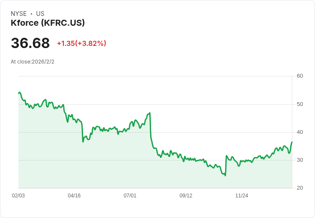This screenshot has width=315, height=218.
Task: Select the 02/03 date on the x-axis
Action: point(18,196)
